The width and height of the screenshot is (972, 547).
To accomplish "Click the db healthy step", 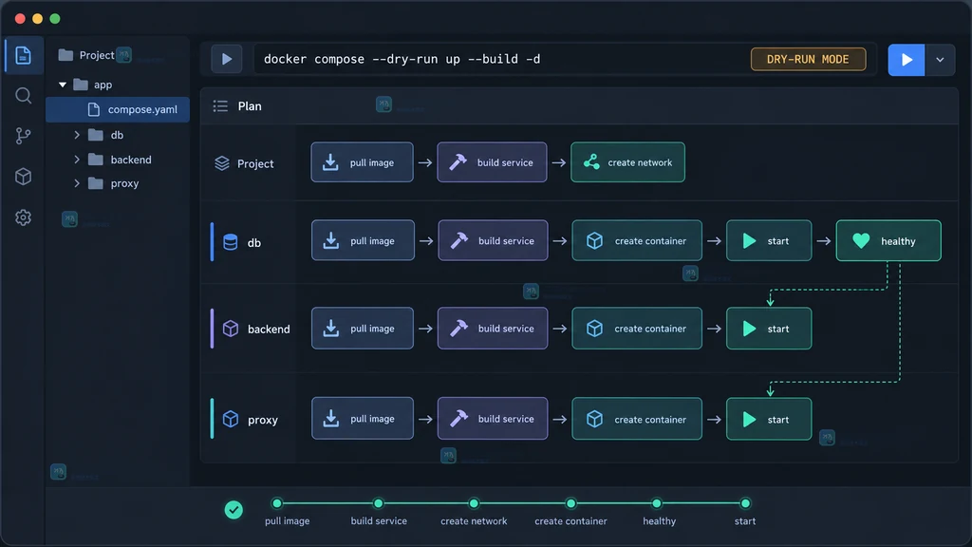I will click(x=888, y=240).
